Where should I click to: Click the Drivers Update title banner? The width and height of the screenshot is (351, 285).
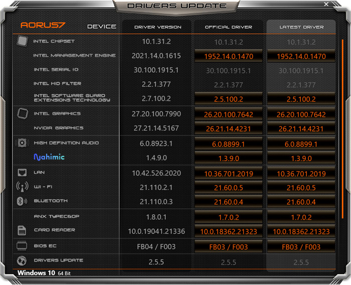pyautogui.click(x=177, y=6)
